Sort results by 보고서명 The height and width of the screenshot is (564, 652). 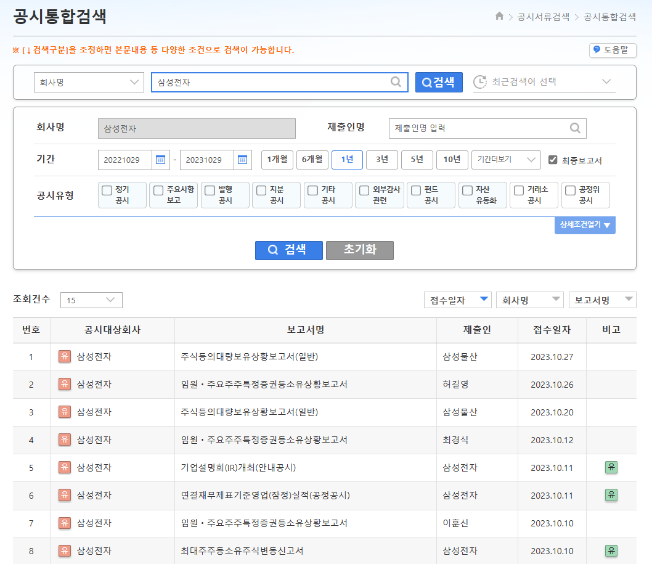click(603, 300)
